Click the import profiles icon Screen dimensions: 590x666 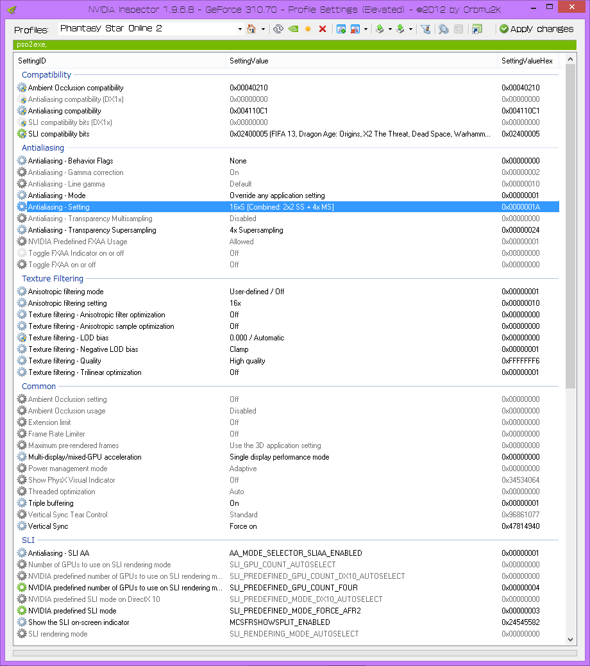click(400, 29)
